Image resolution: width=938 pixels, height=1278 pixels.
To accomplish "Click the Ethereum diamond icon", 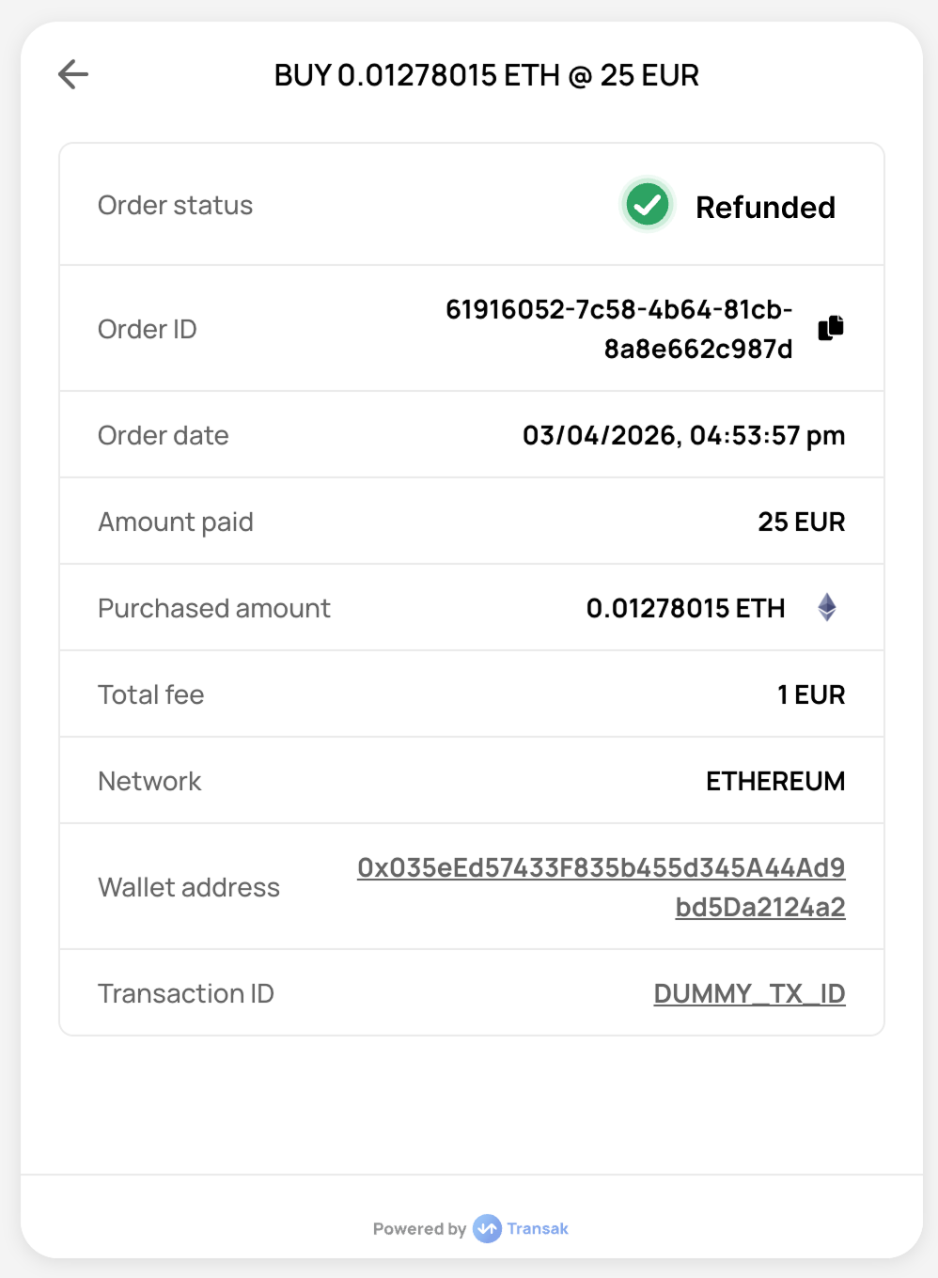I will [x=827, y=607].
